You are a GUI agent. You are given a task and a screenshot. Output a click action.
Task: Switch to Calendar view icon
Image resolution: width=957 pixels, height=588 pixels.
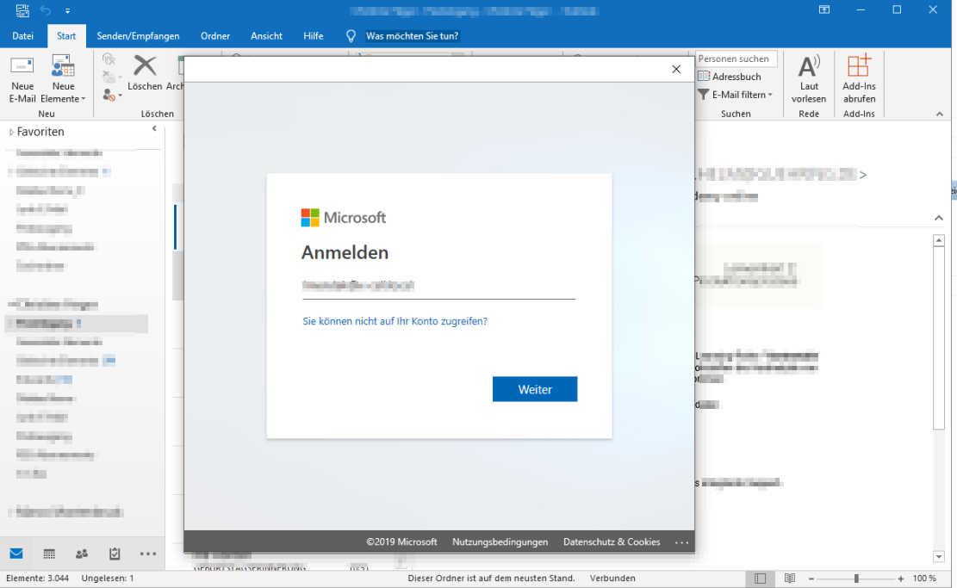(x=49, y=554)
